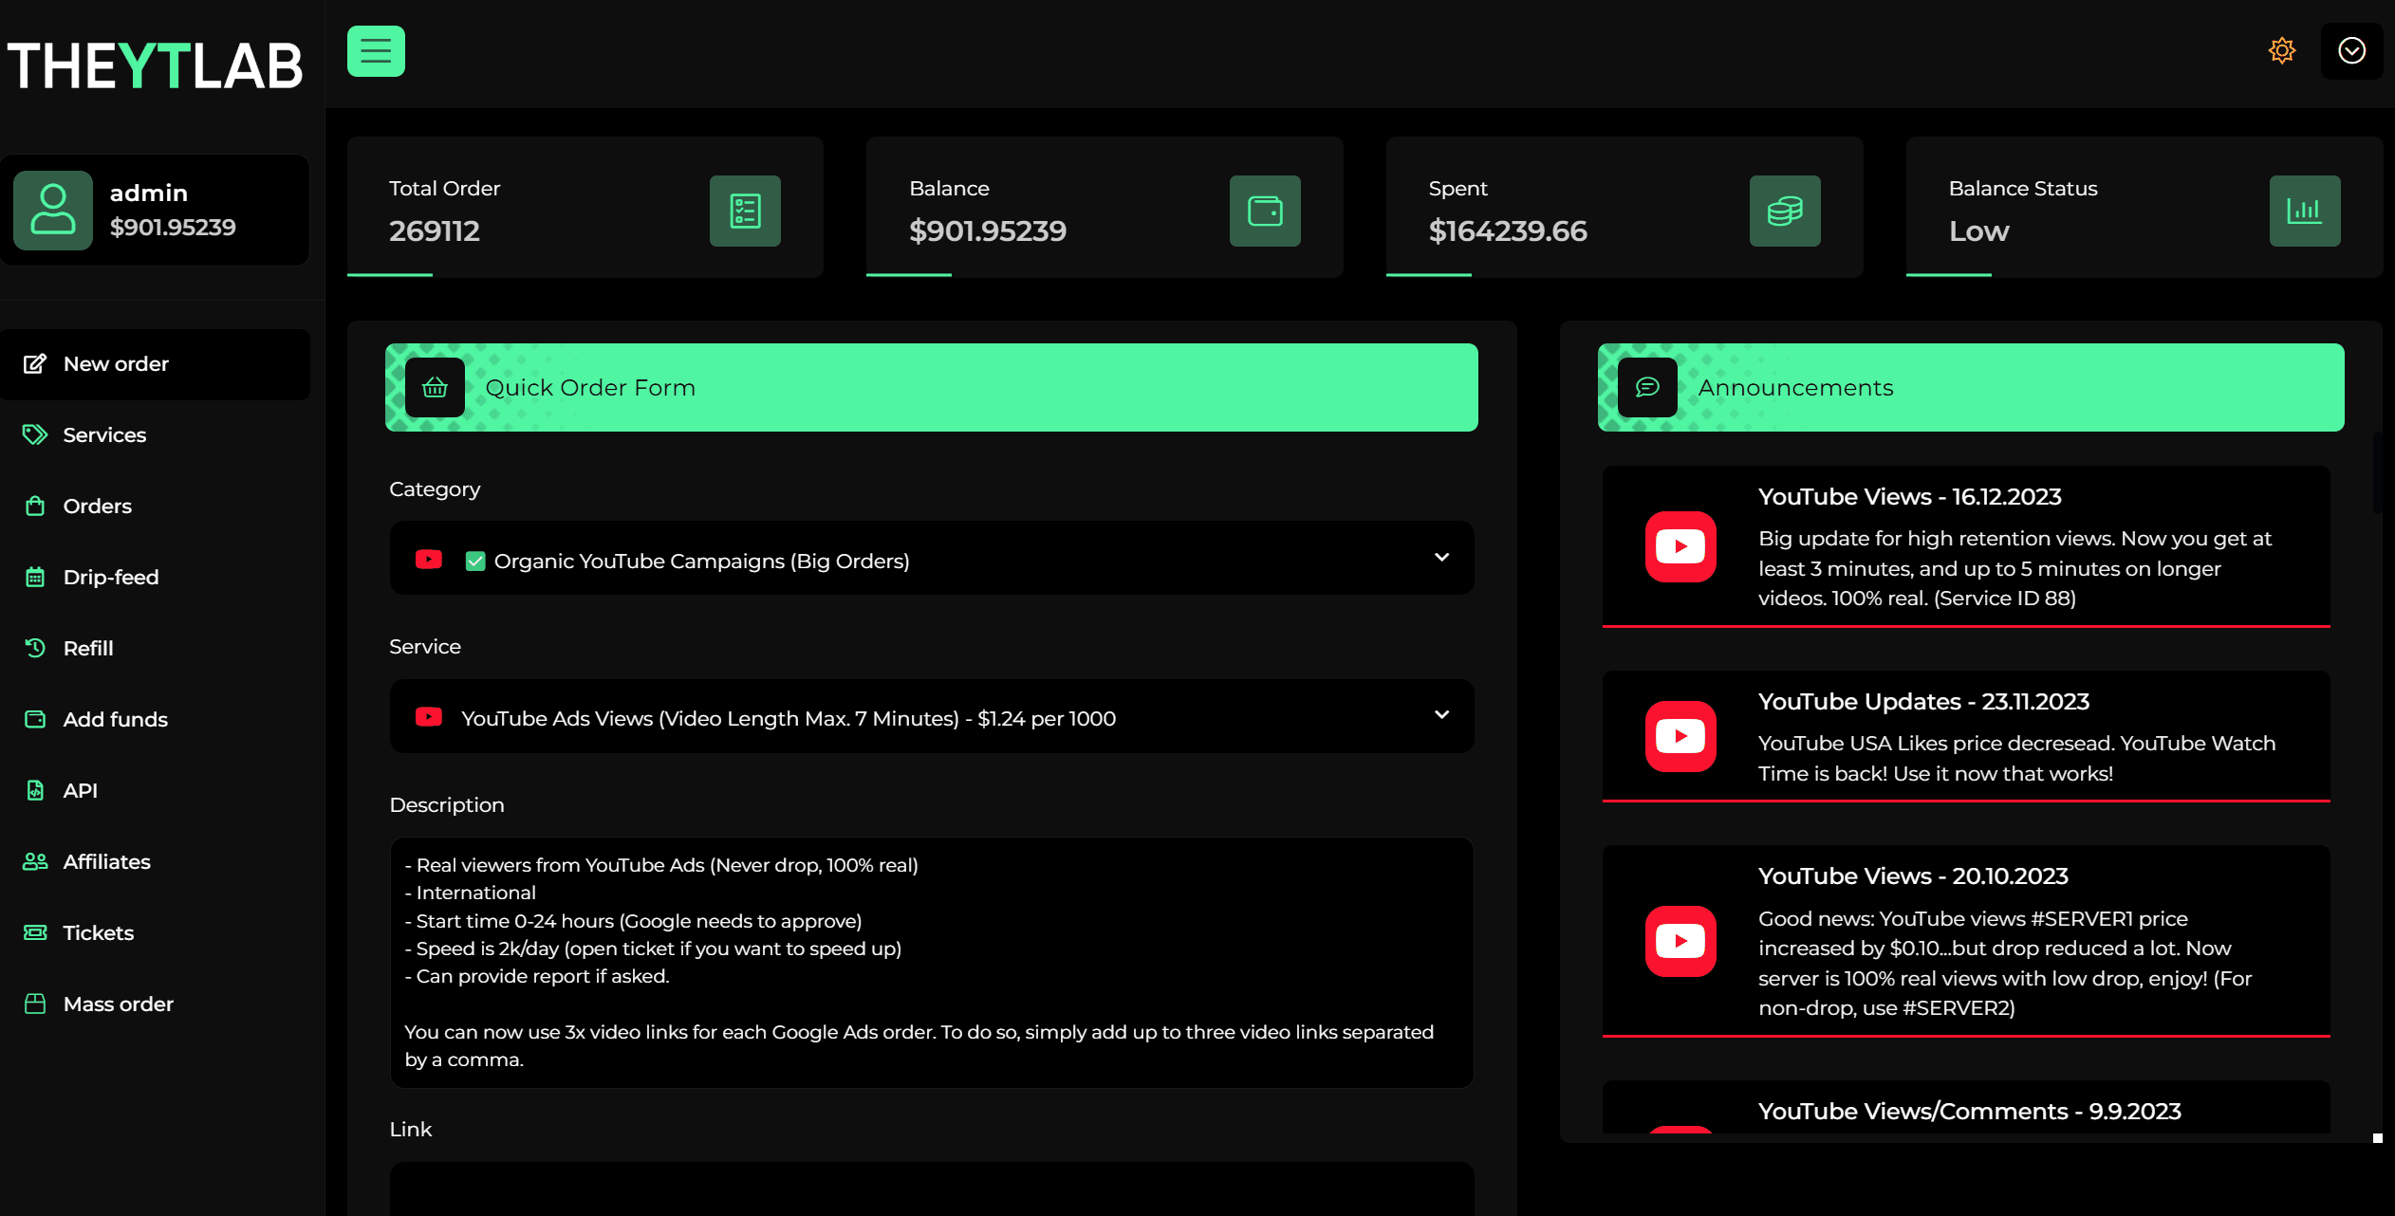The image size is (2395, 1216).
Task: Open the top-right circular chevron dropdown
Action: pos(2351,51)
